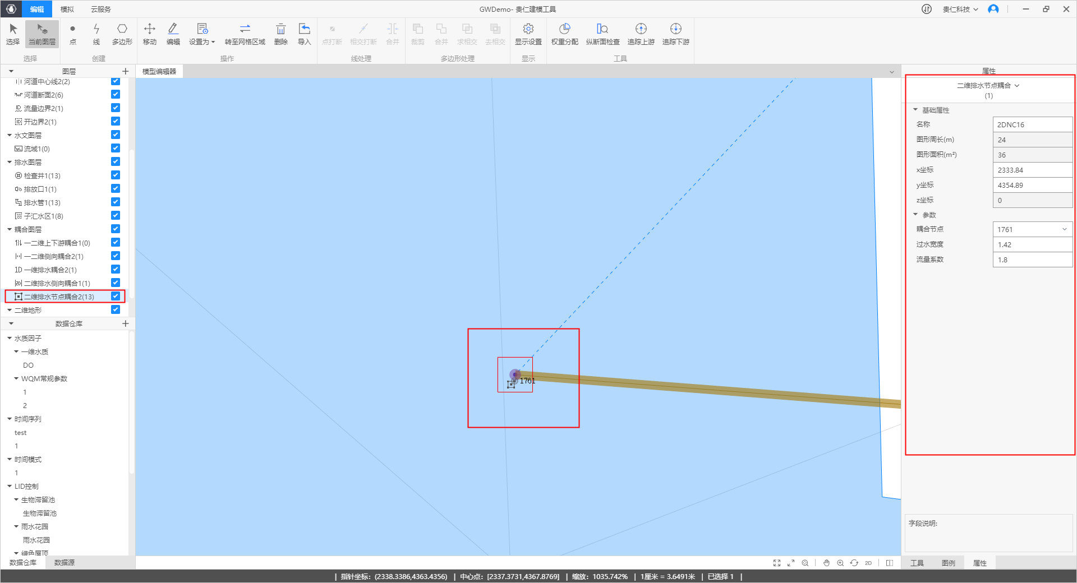This screenshot has width=1077, height=583.
Task: Select the 多边形 (polygon) creation tool
Action: click(x=122, y=34)
